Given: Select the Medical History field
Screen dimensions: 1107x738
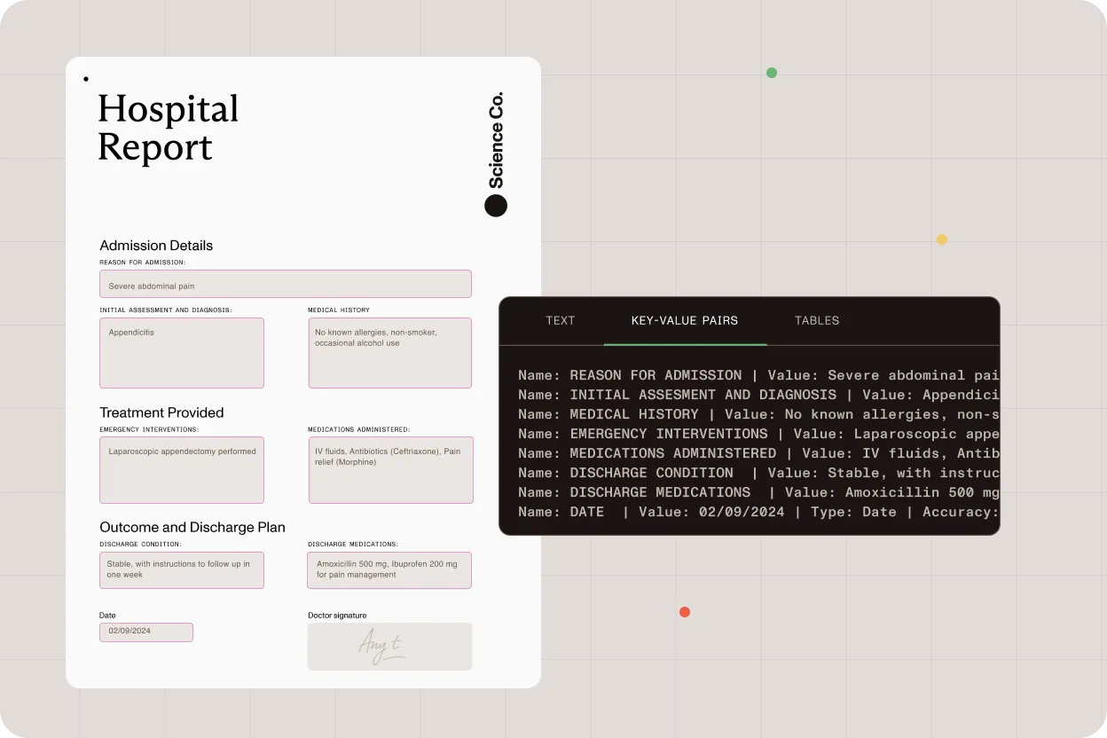Looking at the screenshot, I should click(x=390, y=353).
